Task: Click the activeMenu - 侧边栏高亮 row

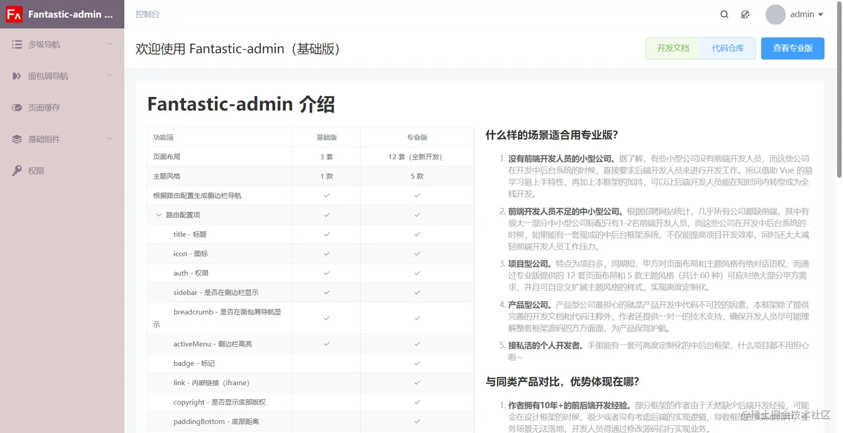Action: click(310, 344)
